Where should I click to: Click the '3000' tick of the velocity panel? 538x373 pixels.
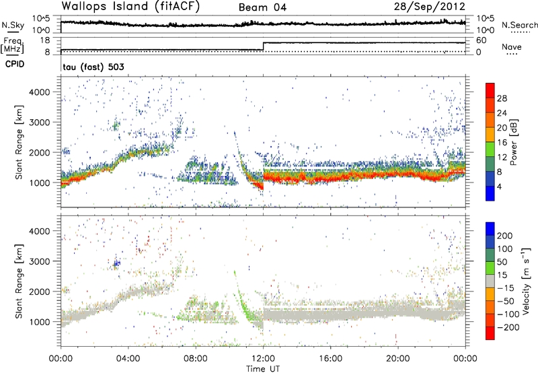tap(40, 261)
